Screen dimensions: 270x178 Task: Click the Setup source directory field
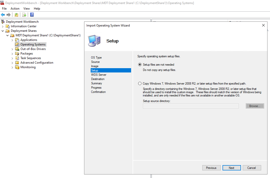point(190,106)
